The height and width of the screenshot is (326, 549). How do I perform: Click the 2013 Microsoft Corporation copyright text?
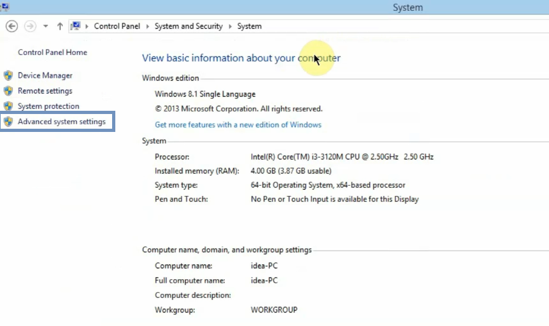coord(239,109)
